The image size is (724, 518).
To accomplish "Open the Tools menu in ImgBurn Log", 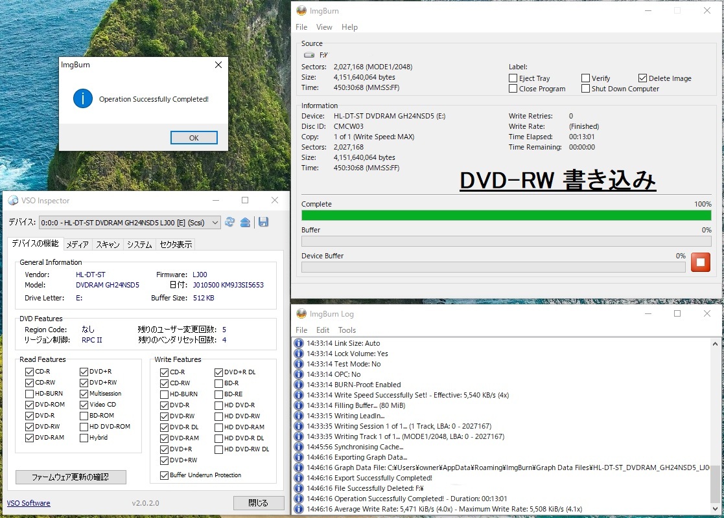I will pyautogui.click(x=347, y=330).
